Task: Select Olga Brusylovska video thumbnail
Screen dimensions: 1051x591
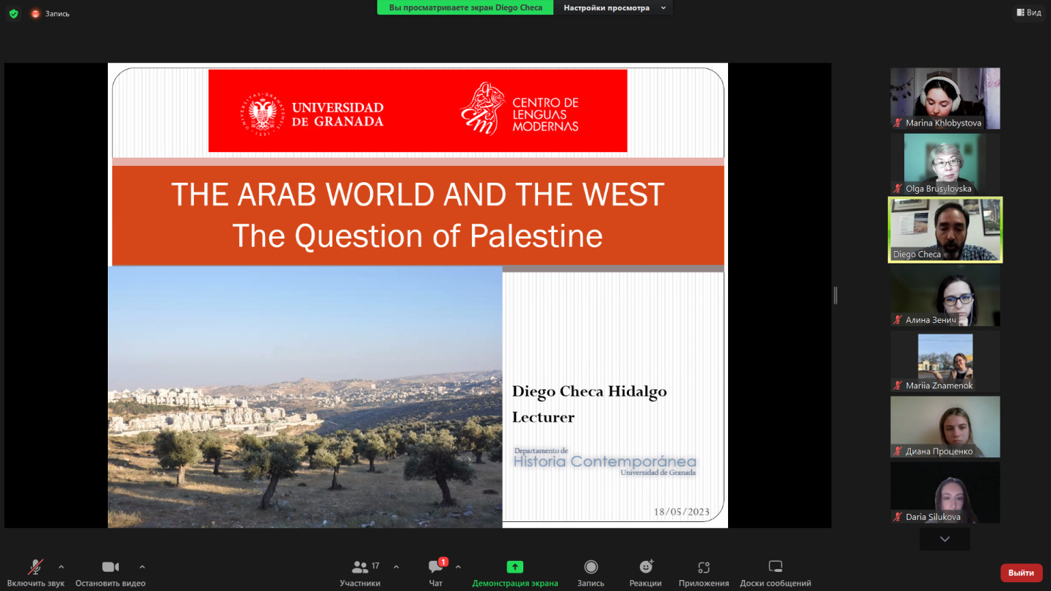Action: point(945,164)
